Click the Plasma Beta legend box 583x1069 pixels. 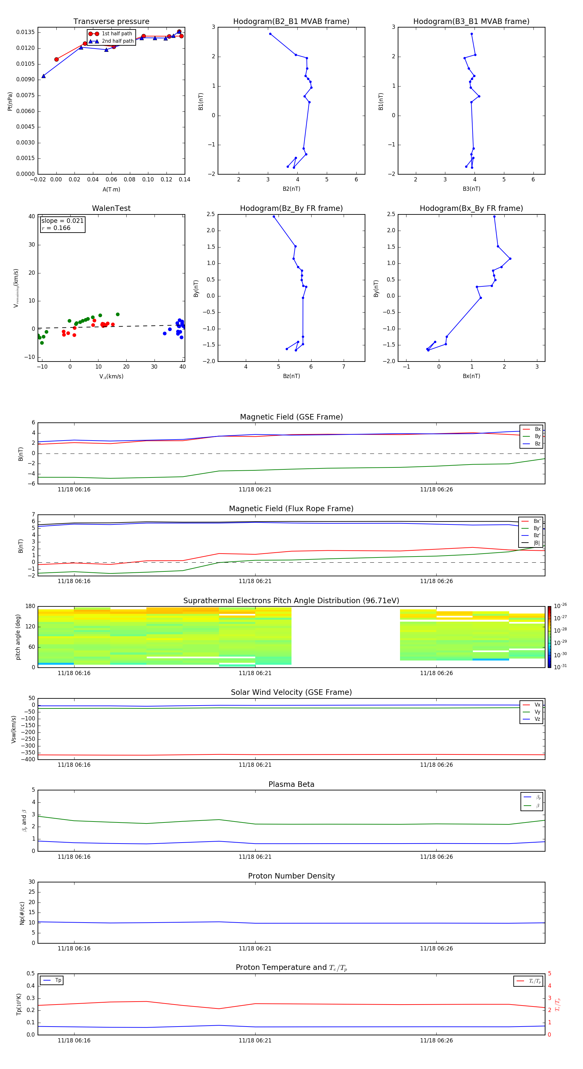[x=532, y=802]
